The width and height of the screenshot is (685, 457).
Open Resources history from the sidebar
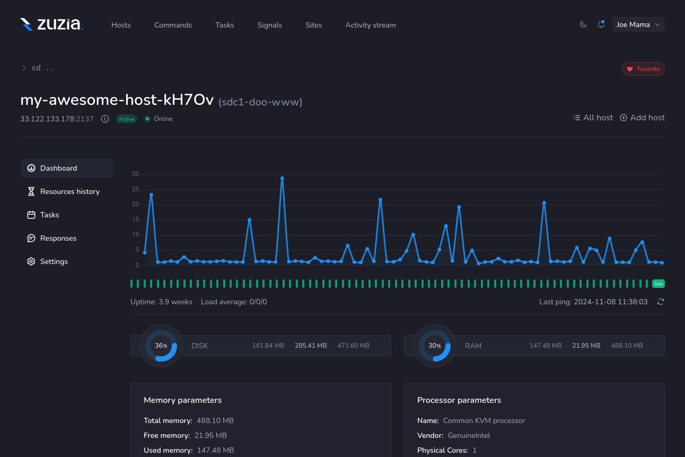(x=70, y=191)
